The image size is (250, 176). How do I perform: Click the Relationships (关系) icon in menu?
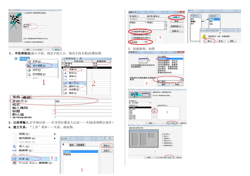point(14,159)
